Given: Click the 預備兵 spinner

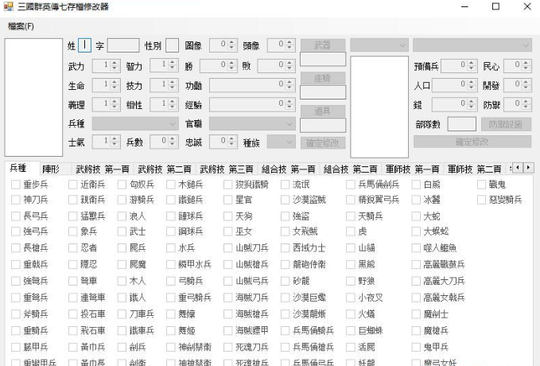Looking at the screenshot, I should pos(459,65).
